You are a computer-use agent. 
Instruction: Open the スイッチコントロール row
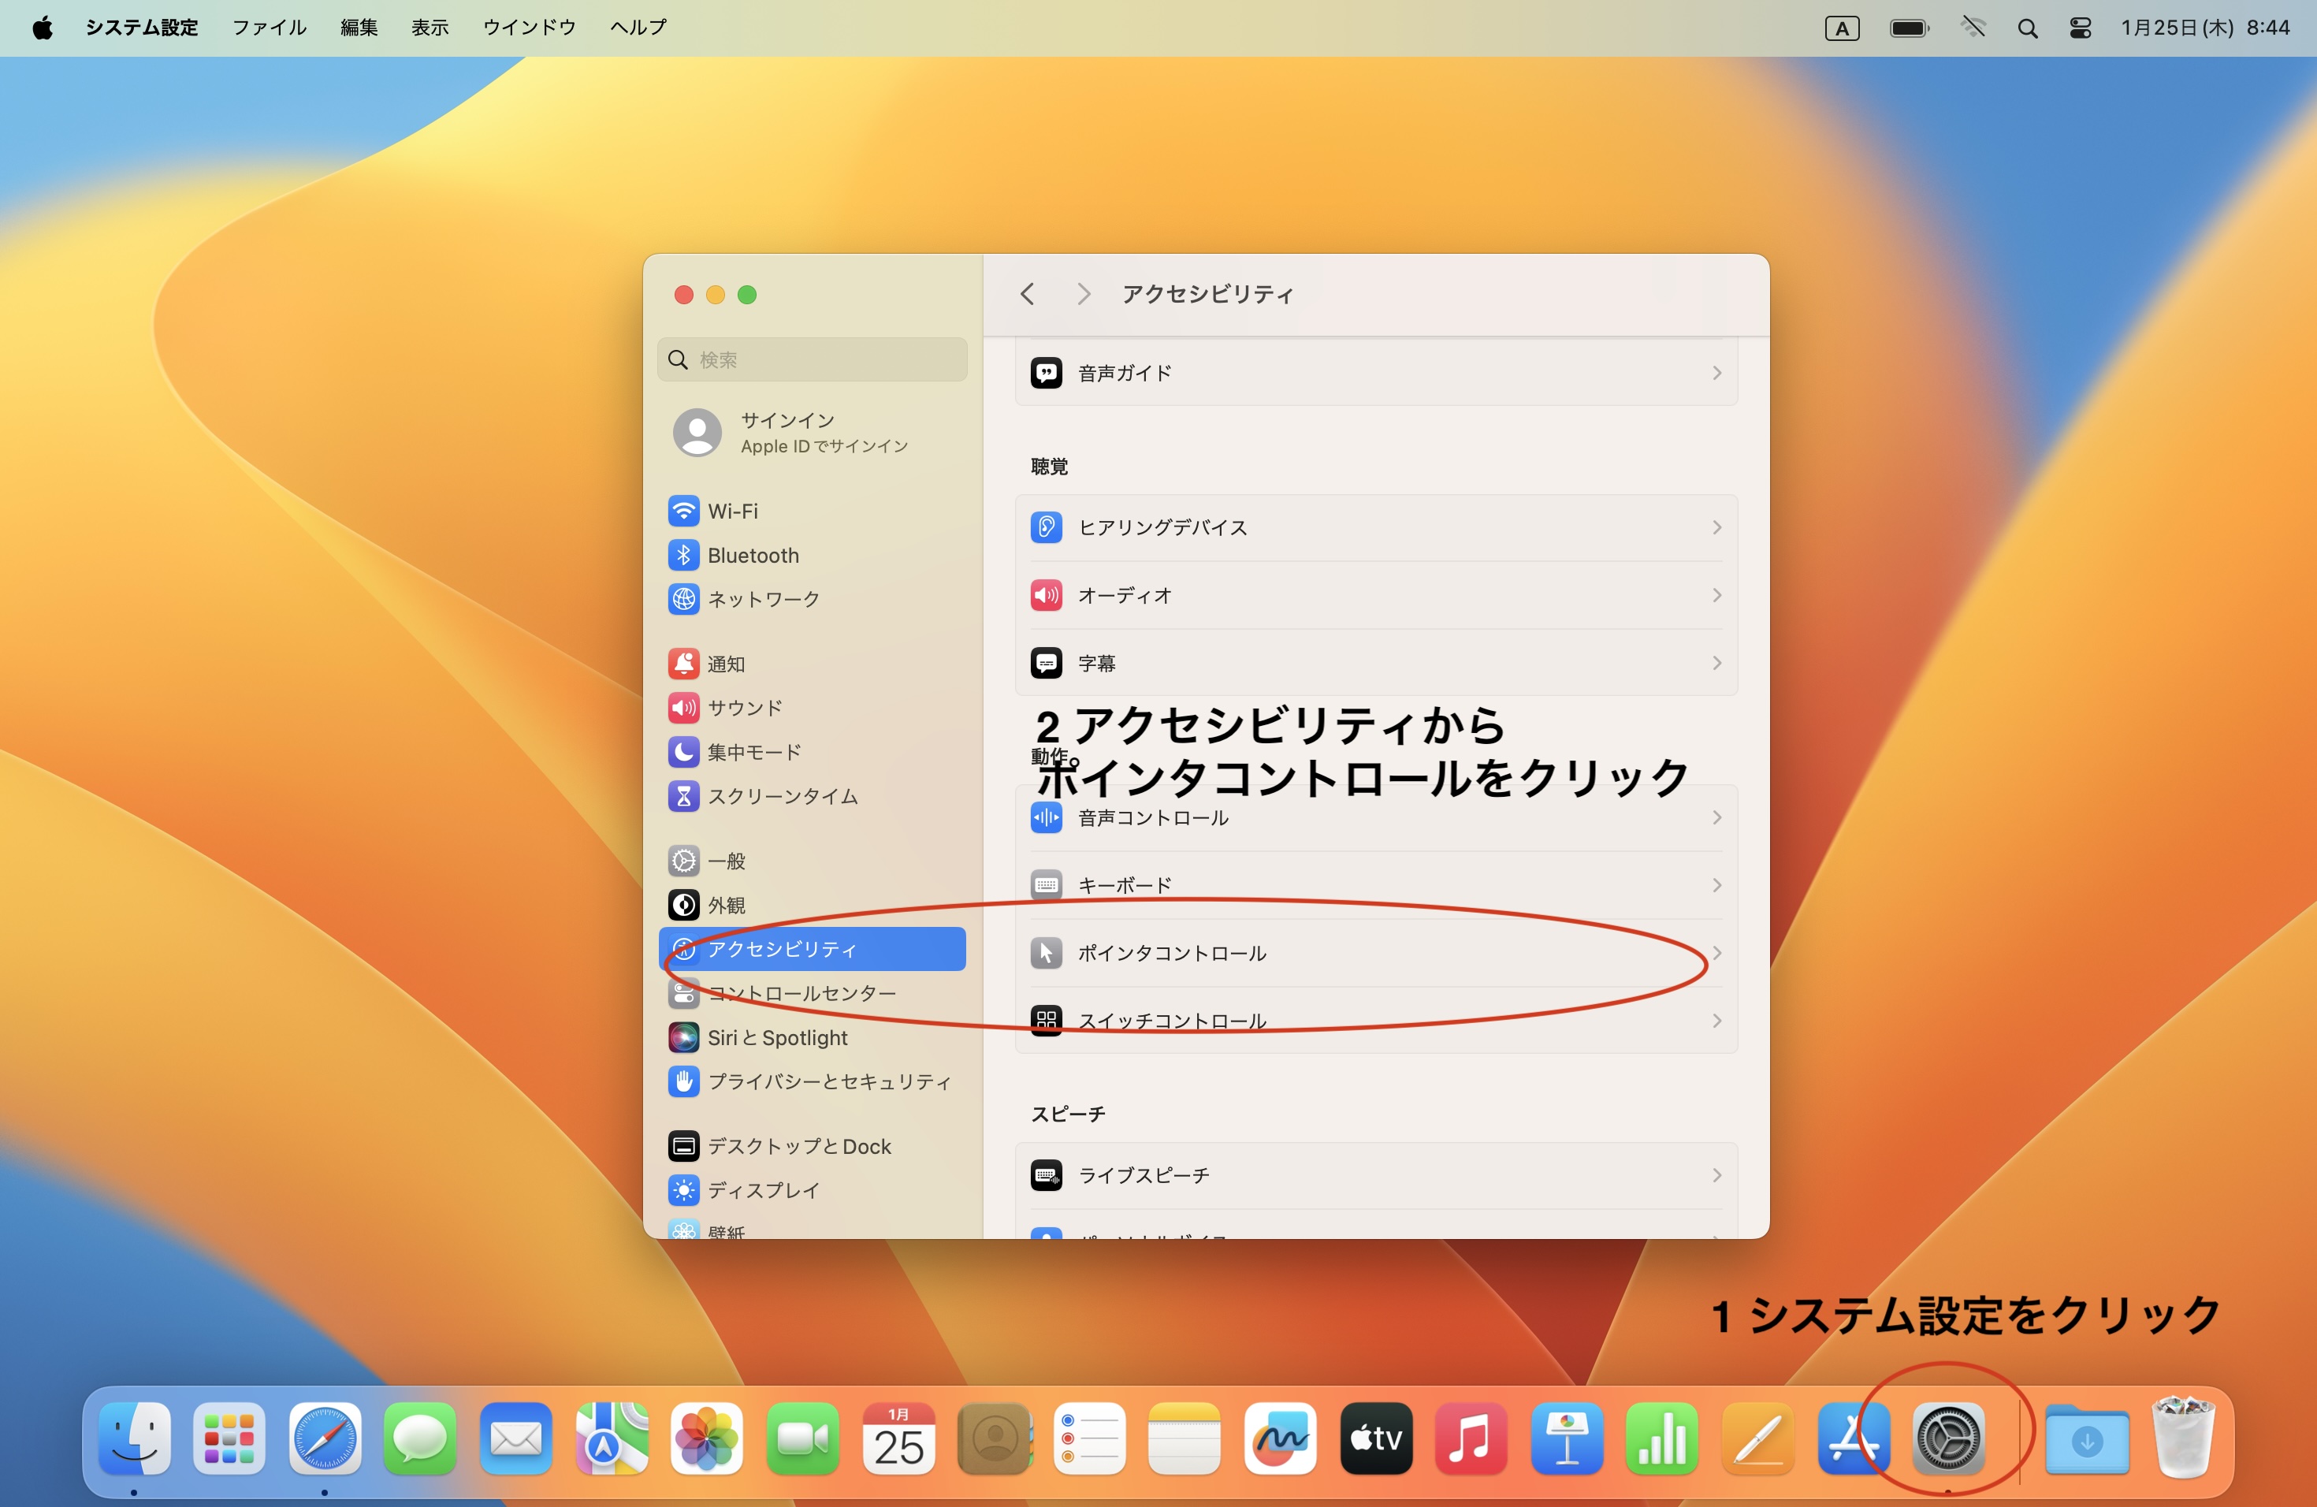coord(1375,1020)
